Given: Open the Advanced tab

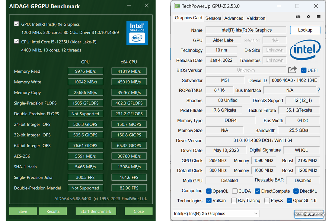Looking at the screenshot, I should (x=234, y=18).
